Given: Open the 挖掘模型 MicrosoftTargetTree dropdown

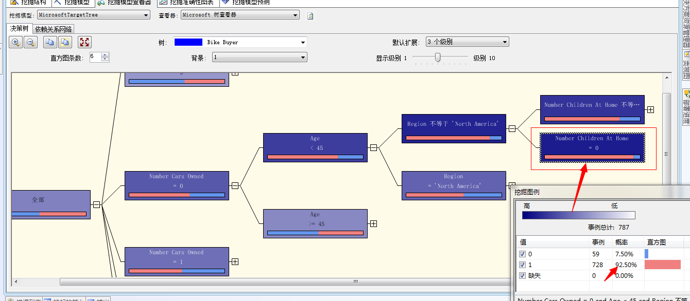Looking at the screenshot, I should click(x=94, y=15).
